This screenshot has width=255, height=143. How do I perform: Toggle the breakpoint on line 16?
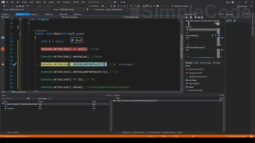tap(3, 49)
